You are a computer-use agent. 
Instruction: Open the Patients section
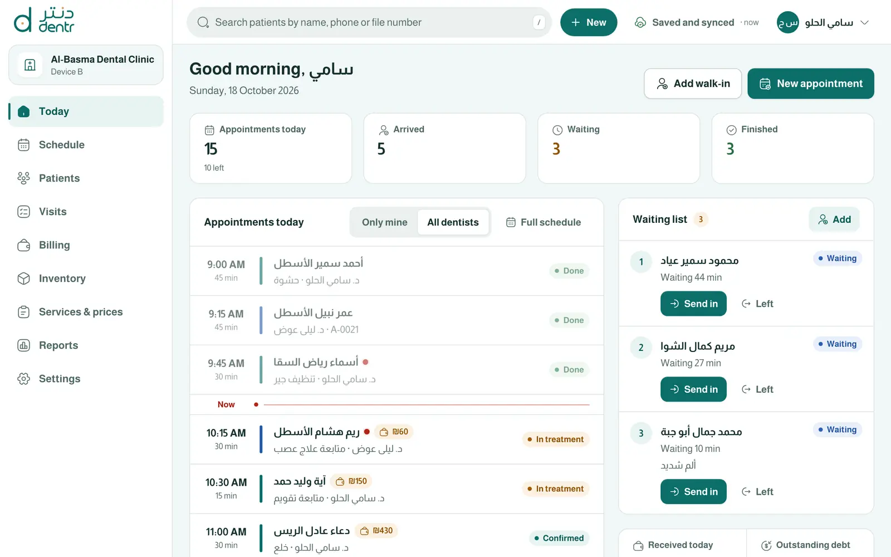(x=86, y=178)
